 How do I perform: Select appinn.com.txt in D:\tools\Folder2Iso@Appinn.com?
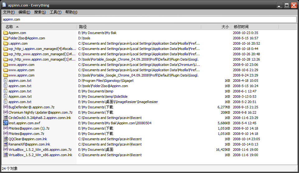tap(20, 86)
